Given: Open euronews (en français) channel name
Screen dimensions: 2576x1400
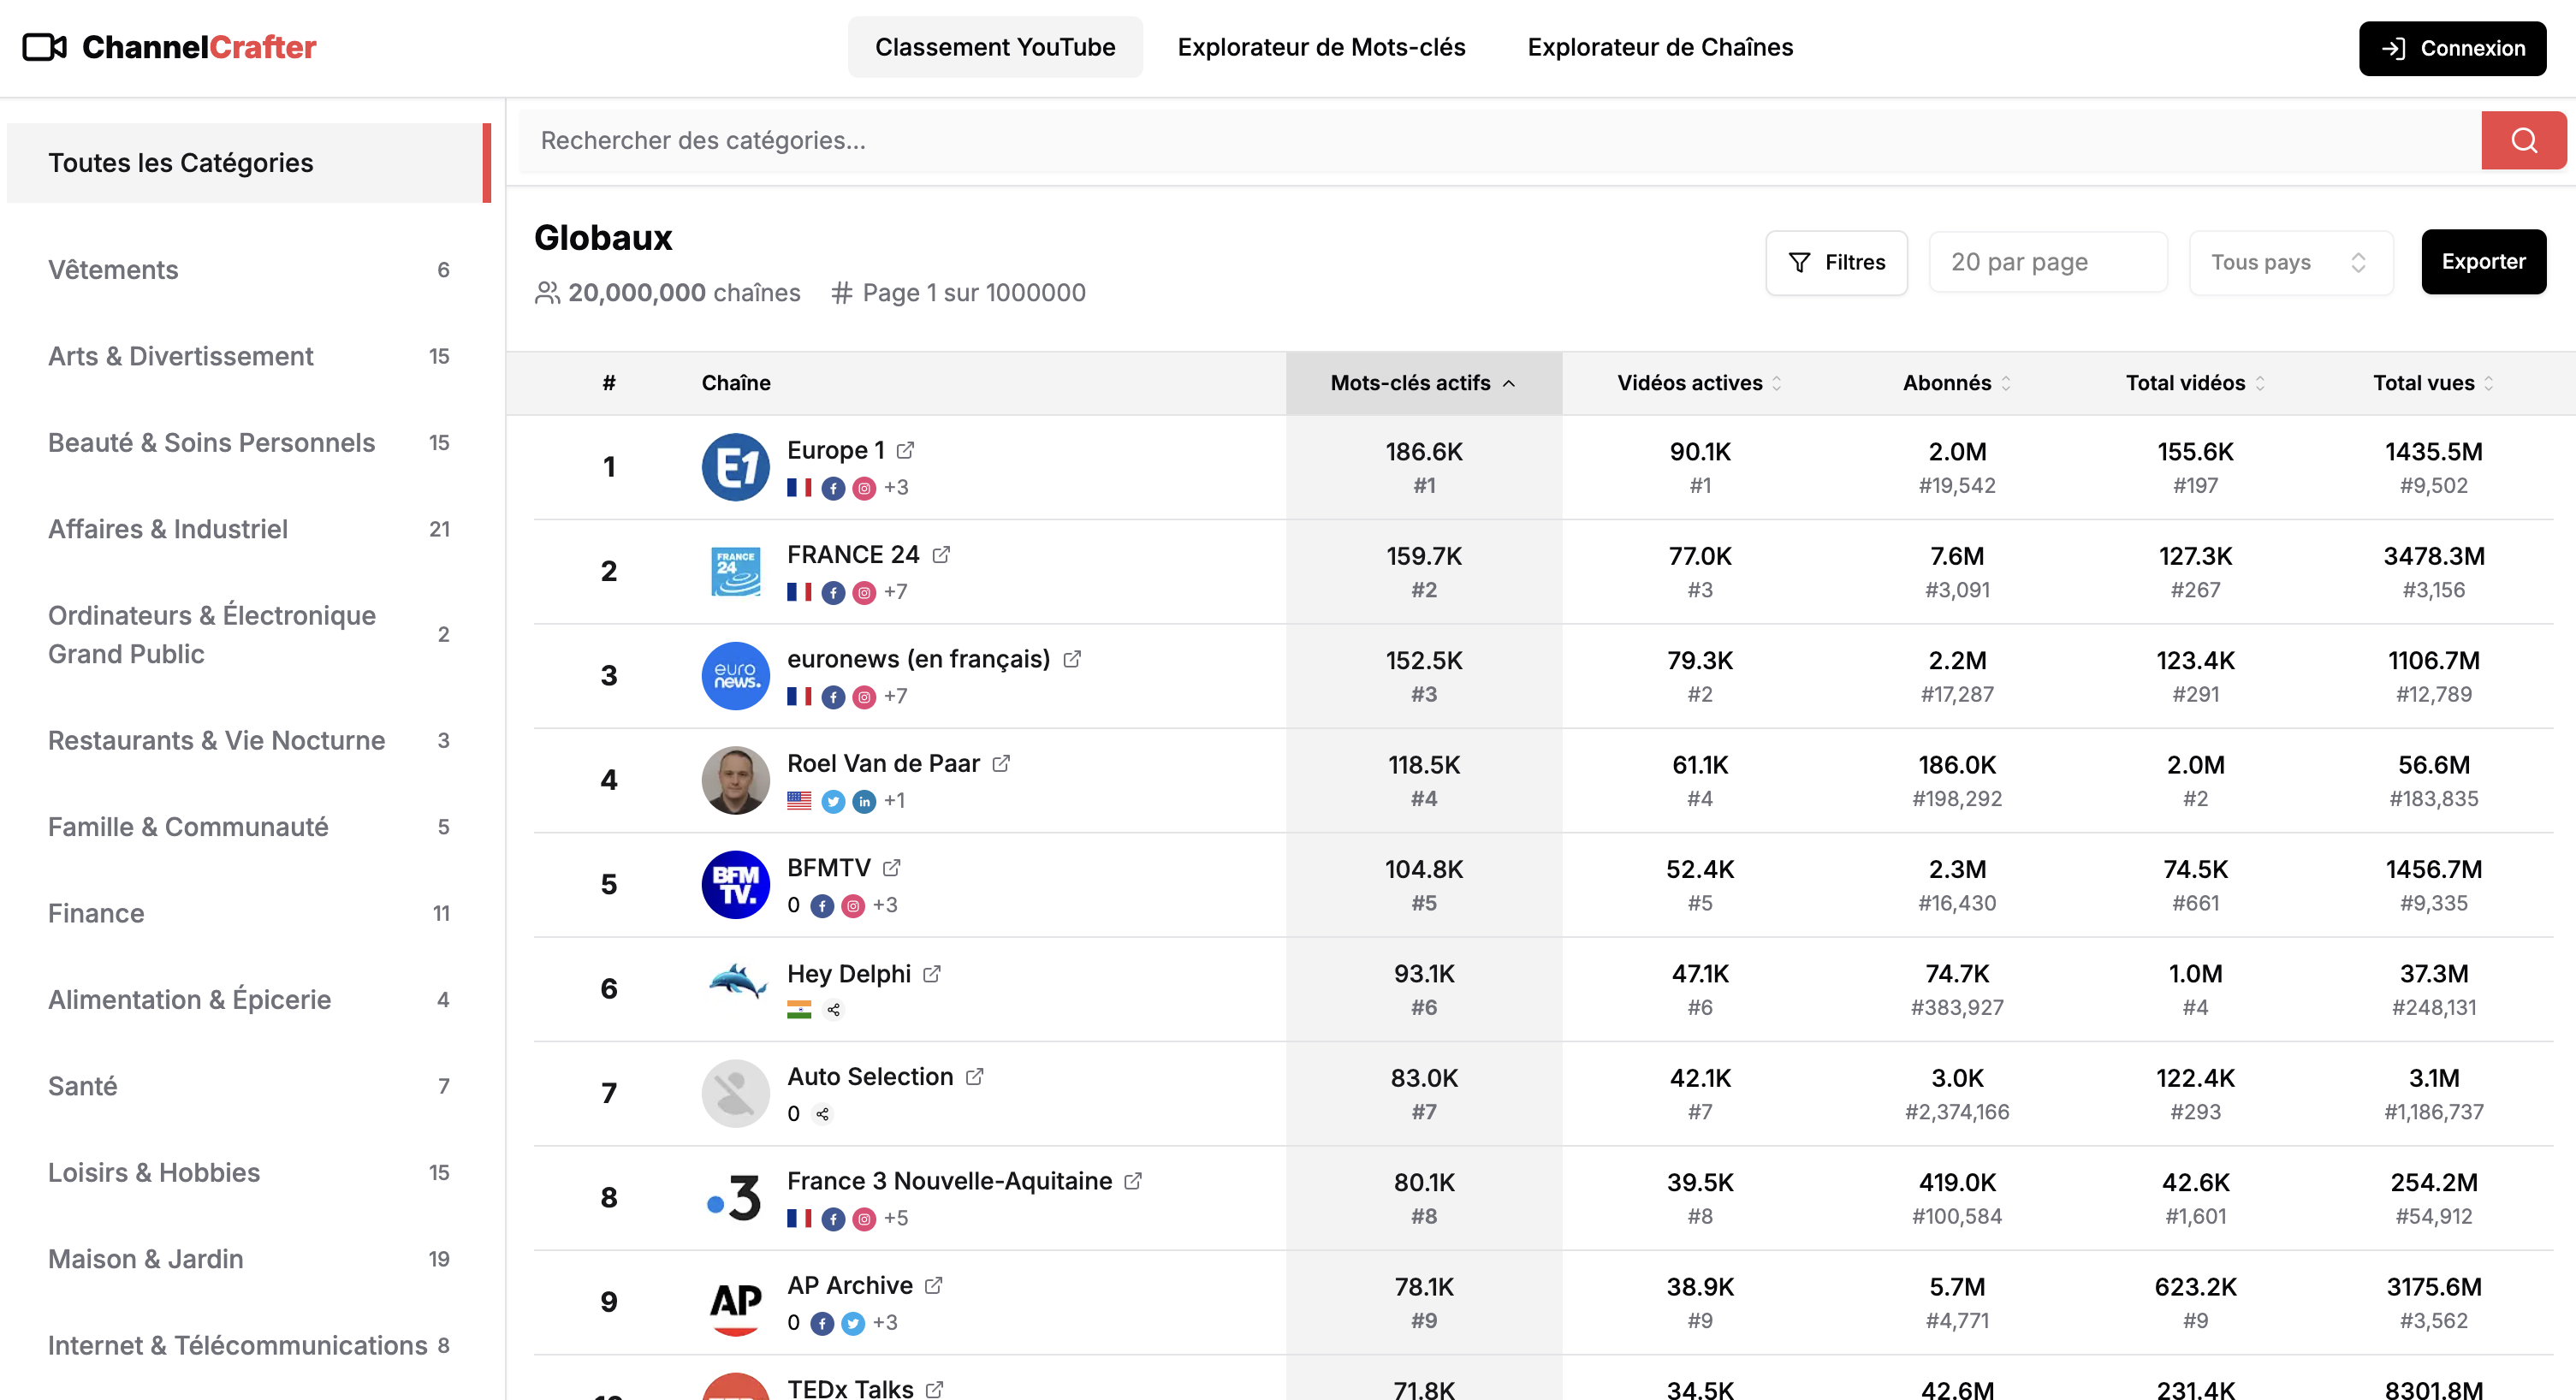Looking at the screenshot, I should [x=918, y=659].
